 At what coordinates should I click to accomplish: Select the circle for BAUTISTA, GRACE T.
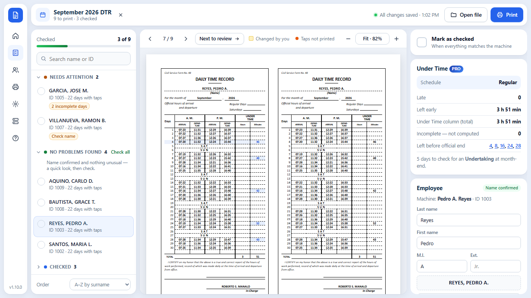coord(41,203)
